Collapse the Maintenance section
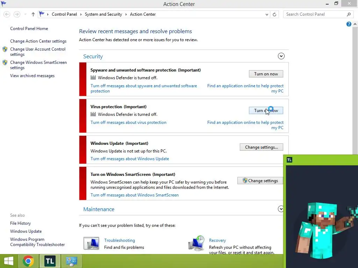358x268 pixels. [281, 209]
